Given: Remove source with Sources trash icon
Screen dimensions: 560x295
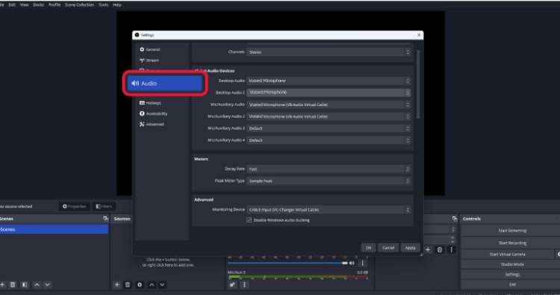Looking at the screenshot, I should click(128, 285).
